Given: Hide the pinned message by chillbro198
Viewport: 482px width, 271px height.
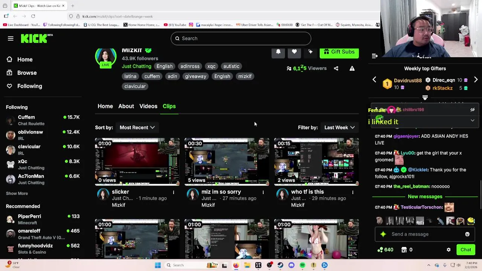Looking at the screenshot, I should [472, 110].
